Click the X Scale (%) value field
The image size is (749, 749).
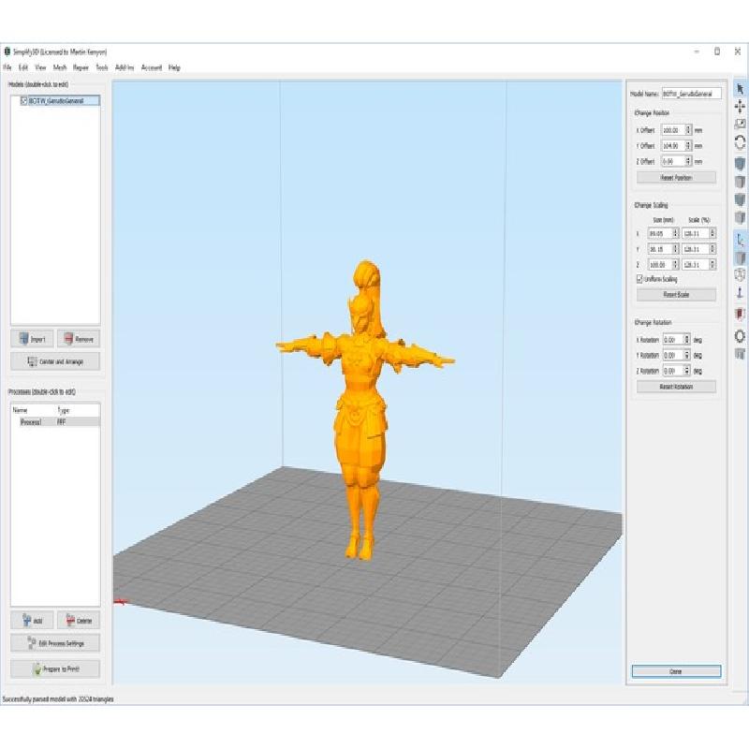(696, 233)
